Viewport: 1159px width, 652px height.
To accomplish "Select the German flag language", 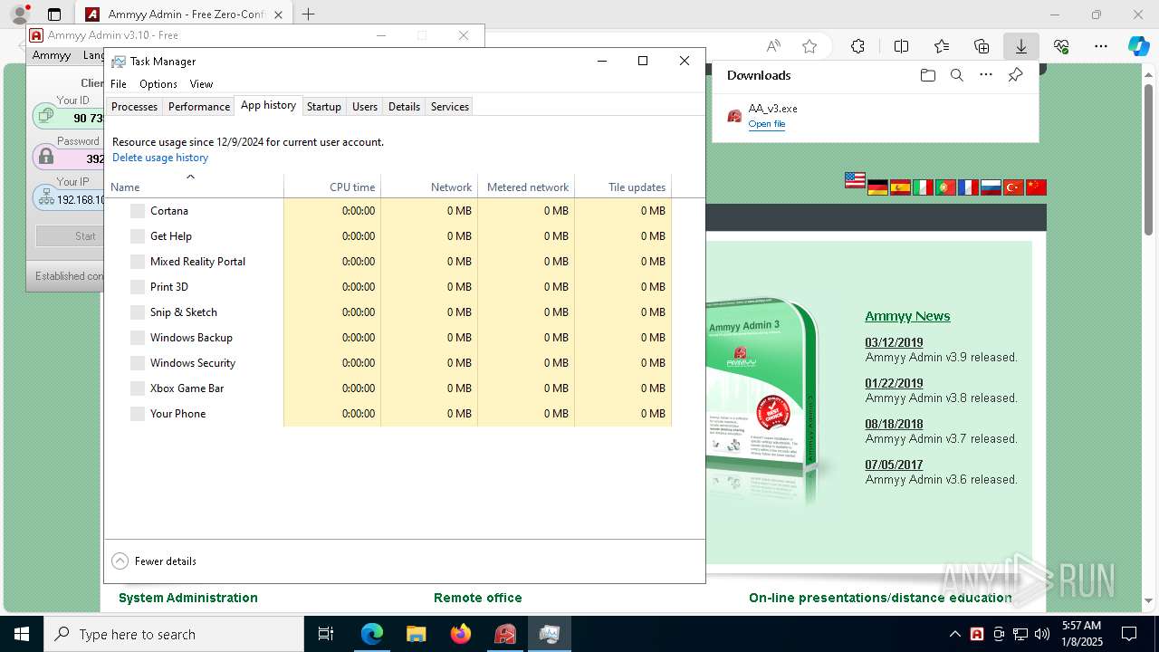I will pyautogui.click(x=877, y=187).
